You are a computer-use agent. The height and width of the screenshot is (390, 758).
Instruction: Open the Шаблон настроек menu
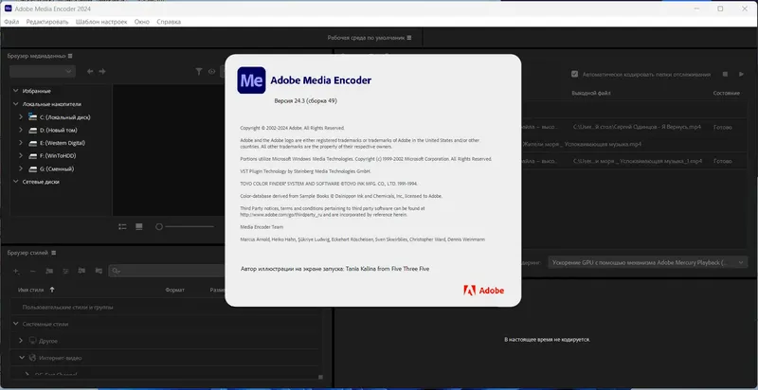coord(101,22)
